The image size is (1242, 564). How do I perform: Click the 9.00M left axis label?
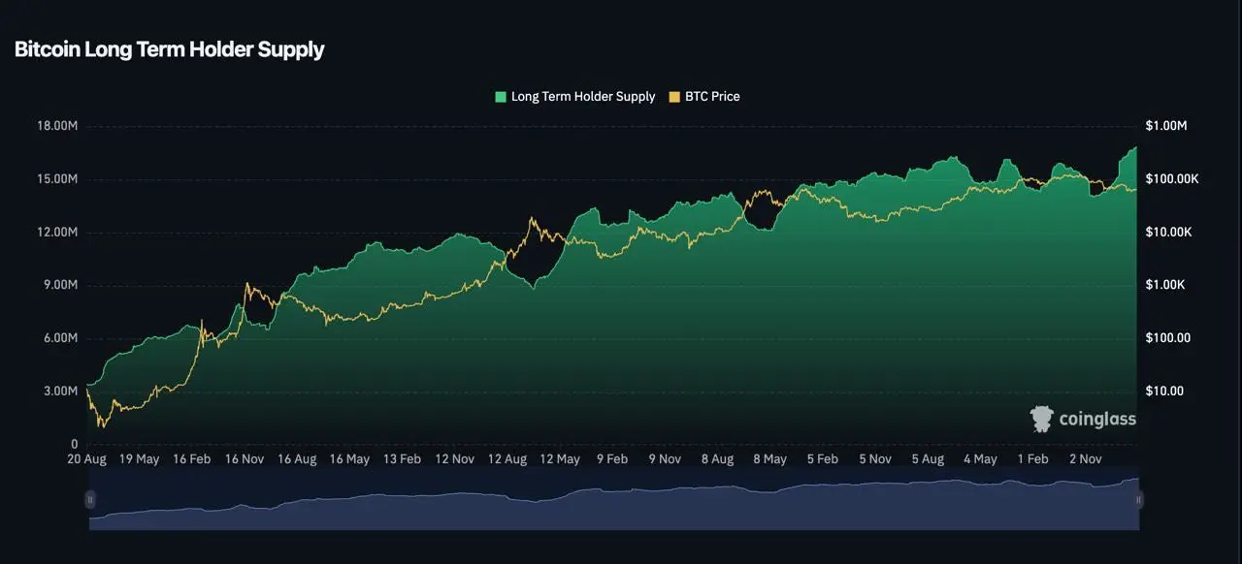pos(61,285)
